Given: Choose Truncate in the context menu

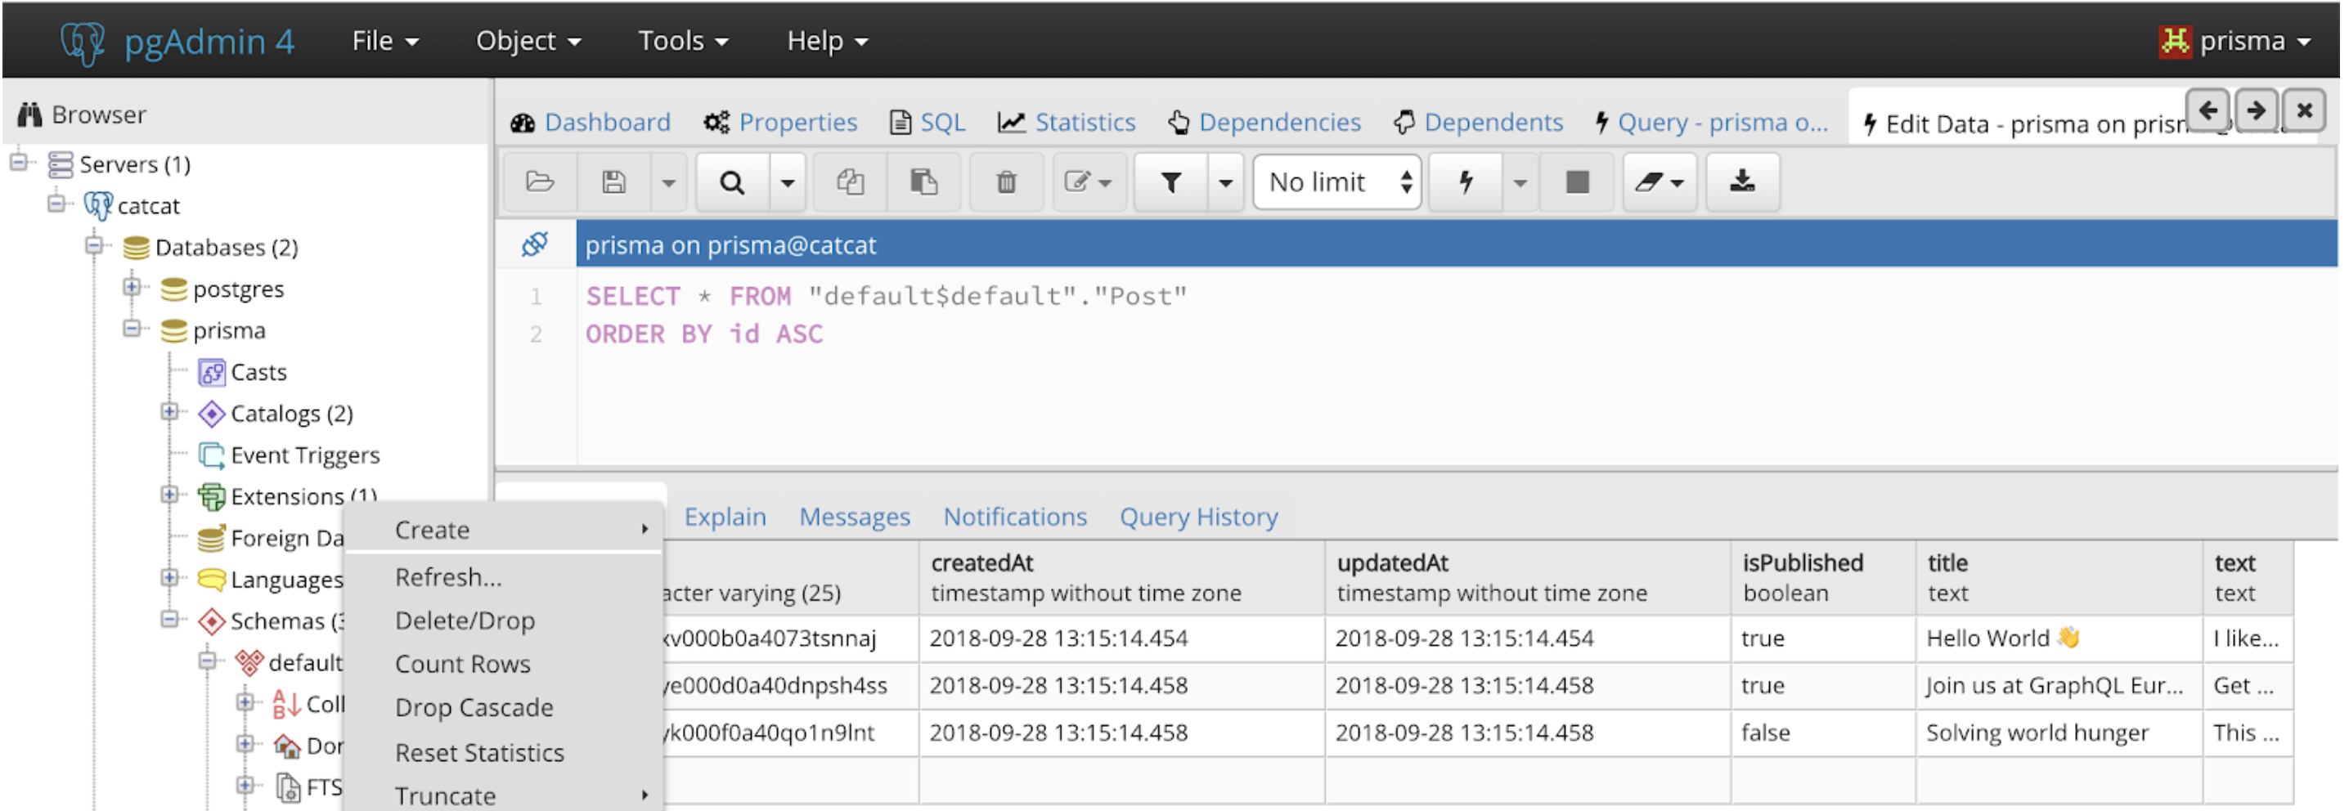Looking at the screenshot, I should (505, 796).
